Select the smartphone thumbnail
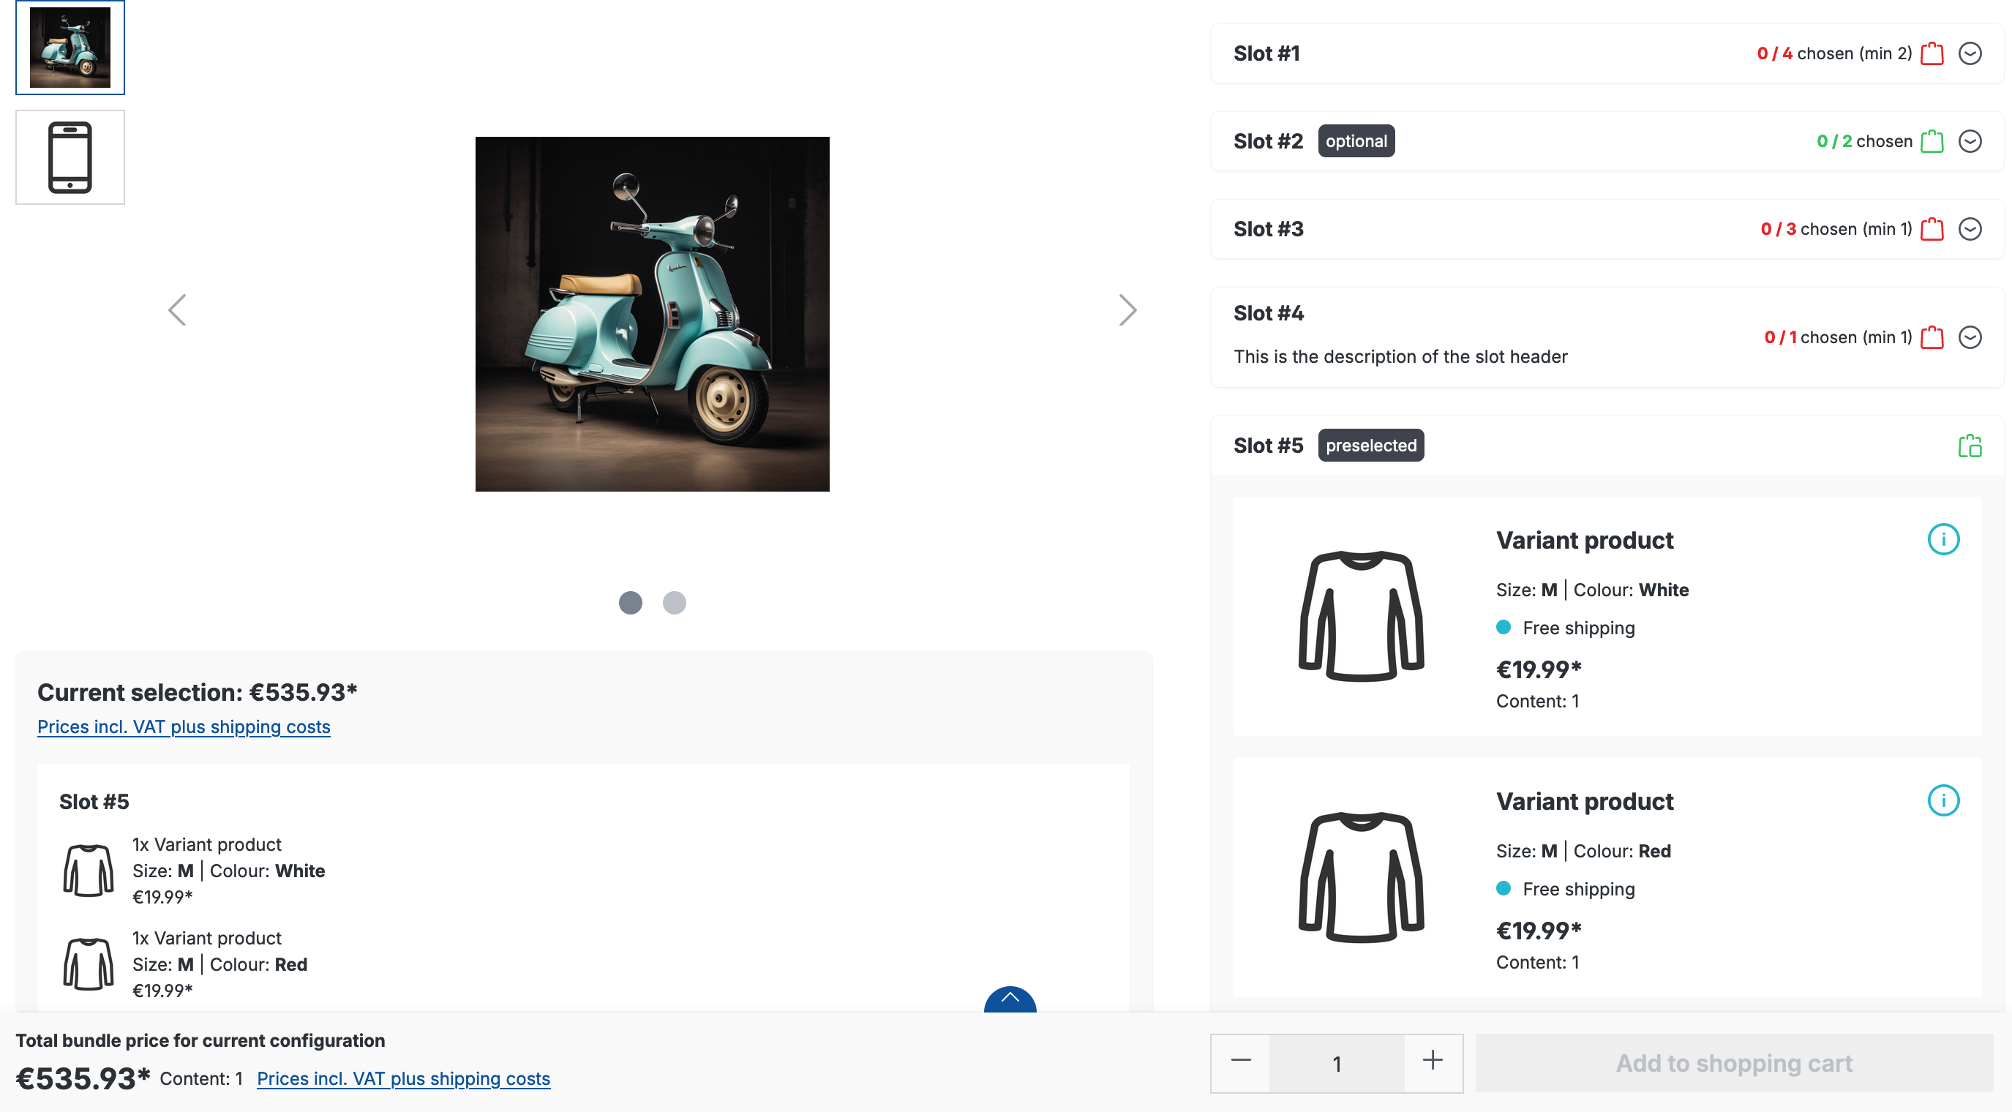 point(70,157)
